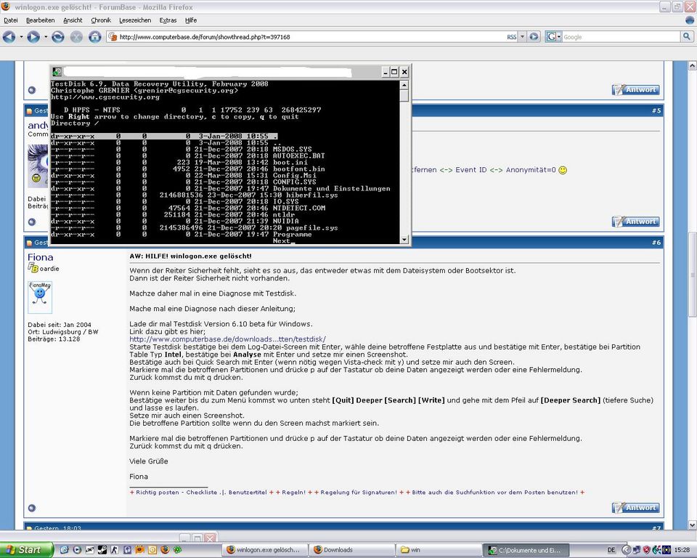697x558 pixels.
Task: Open the Google search engine selector
Action: pos(553,37)
